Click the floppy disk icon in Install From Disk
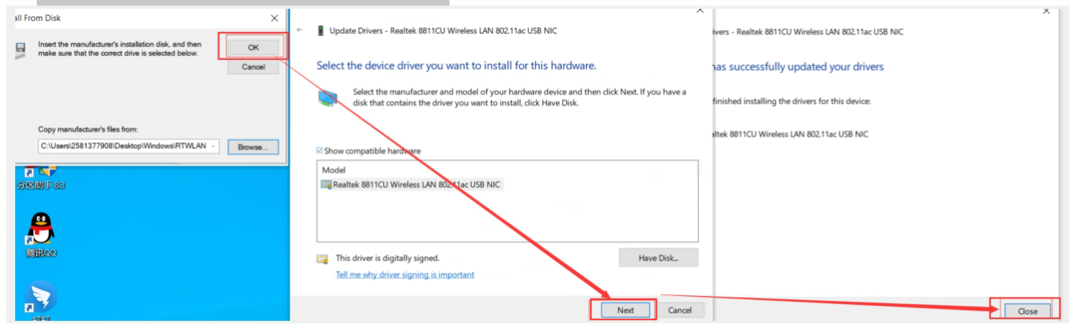 point(20,49)
